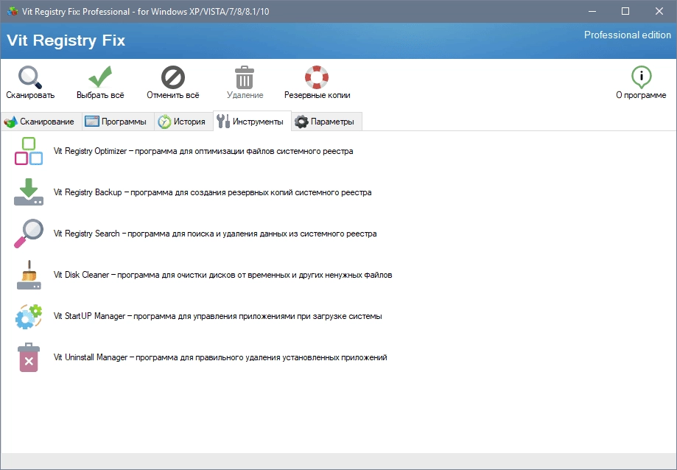This screenshot has width=677, height=470.
Task: Click the Vit StartUP Manager description link
Action: pos(217,316)
